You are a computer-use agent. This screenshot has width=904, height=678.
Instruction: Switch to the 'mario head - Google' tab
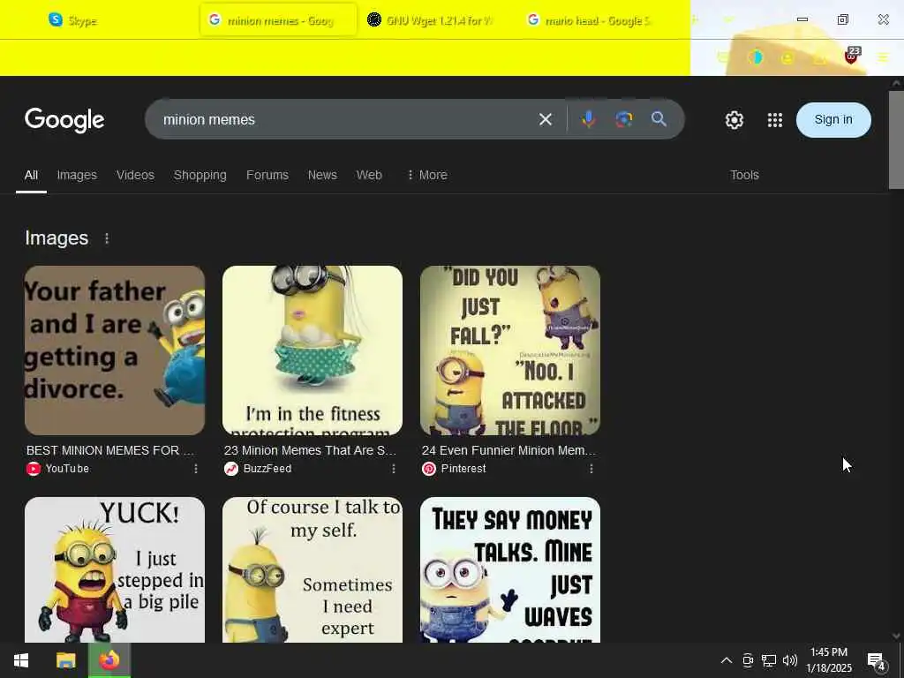(596, 20)
